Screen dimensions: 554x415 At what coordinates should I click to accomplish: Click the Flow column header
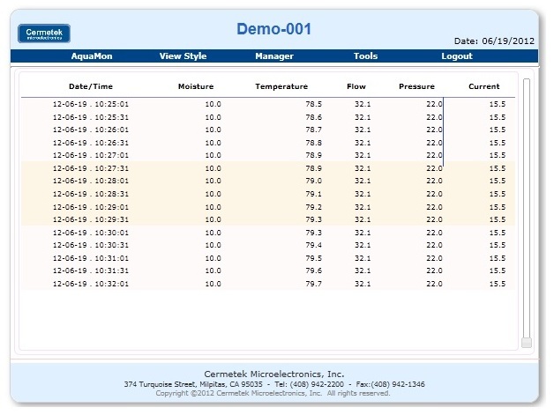pyautogui.click(x=356, y=87)
